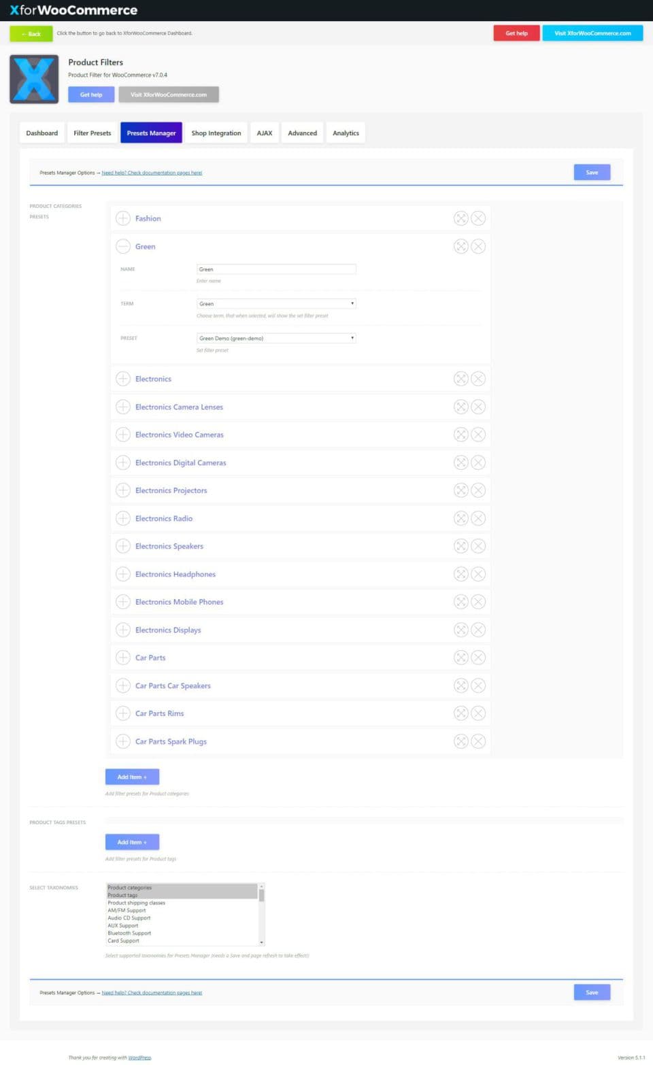
Task: Click the blue Get help button under Product Filters
Action: point(91,95)
